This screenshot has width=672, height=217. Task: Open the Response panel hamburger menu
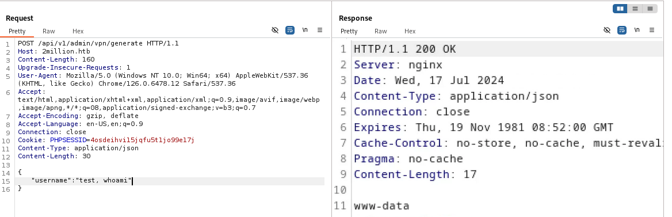pos(652,30)
